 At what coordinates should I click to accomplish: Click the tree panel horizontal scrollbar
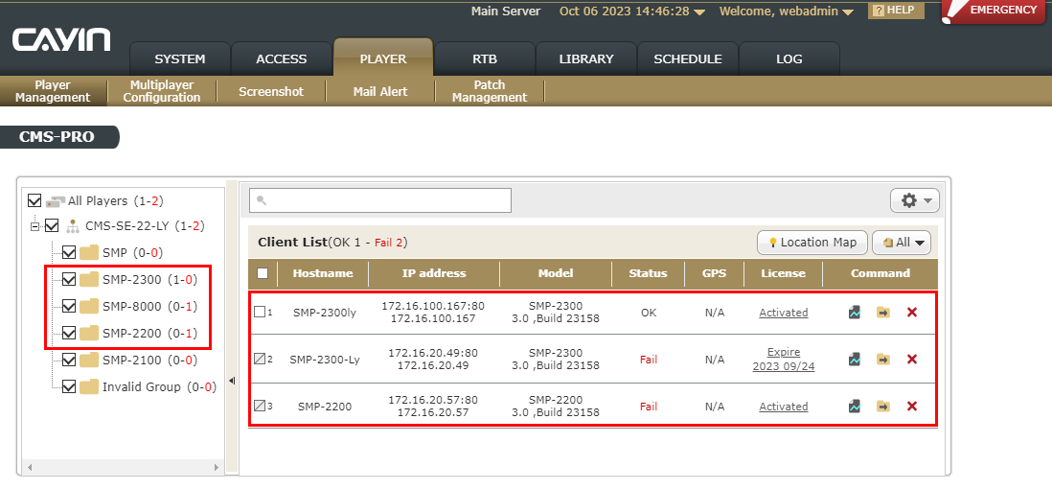pyautogui.click(x=123, y=467)
